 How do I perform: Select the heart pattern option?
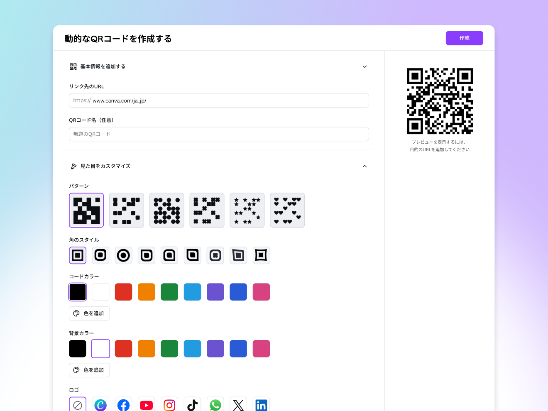287,210
